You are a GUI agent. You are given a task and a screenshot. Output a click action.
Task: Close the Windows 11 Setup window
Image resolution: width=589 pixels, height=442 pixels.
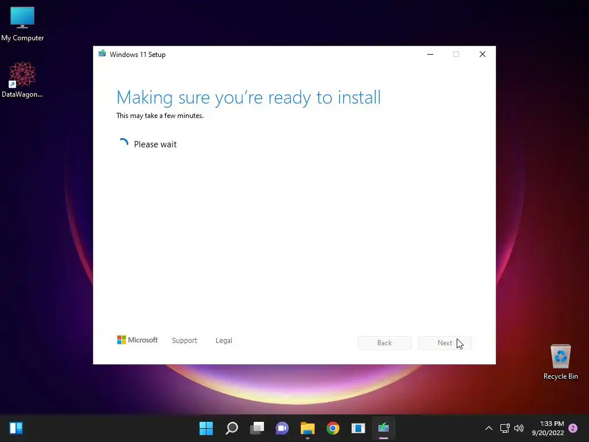point(483,54)
